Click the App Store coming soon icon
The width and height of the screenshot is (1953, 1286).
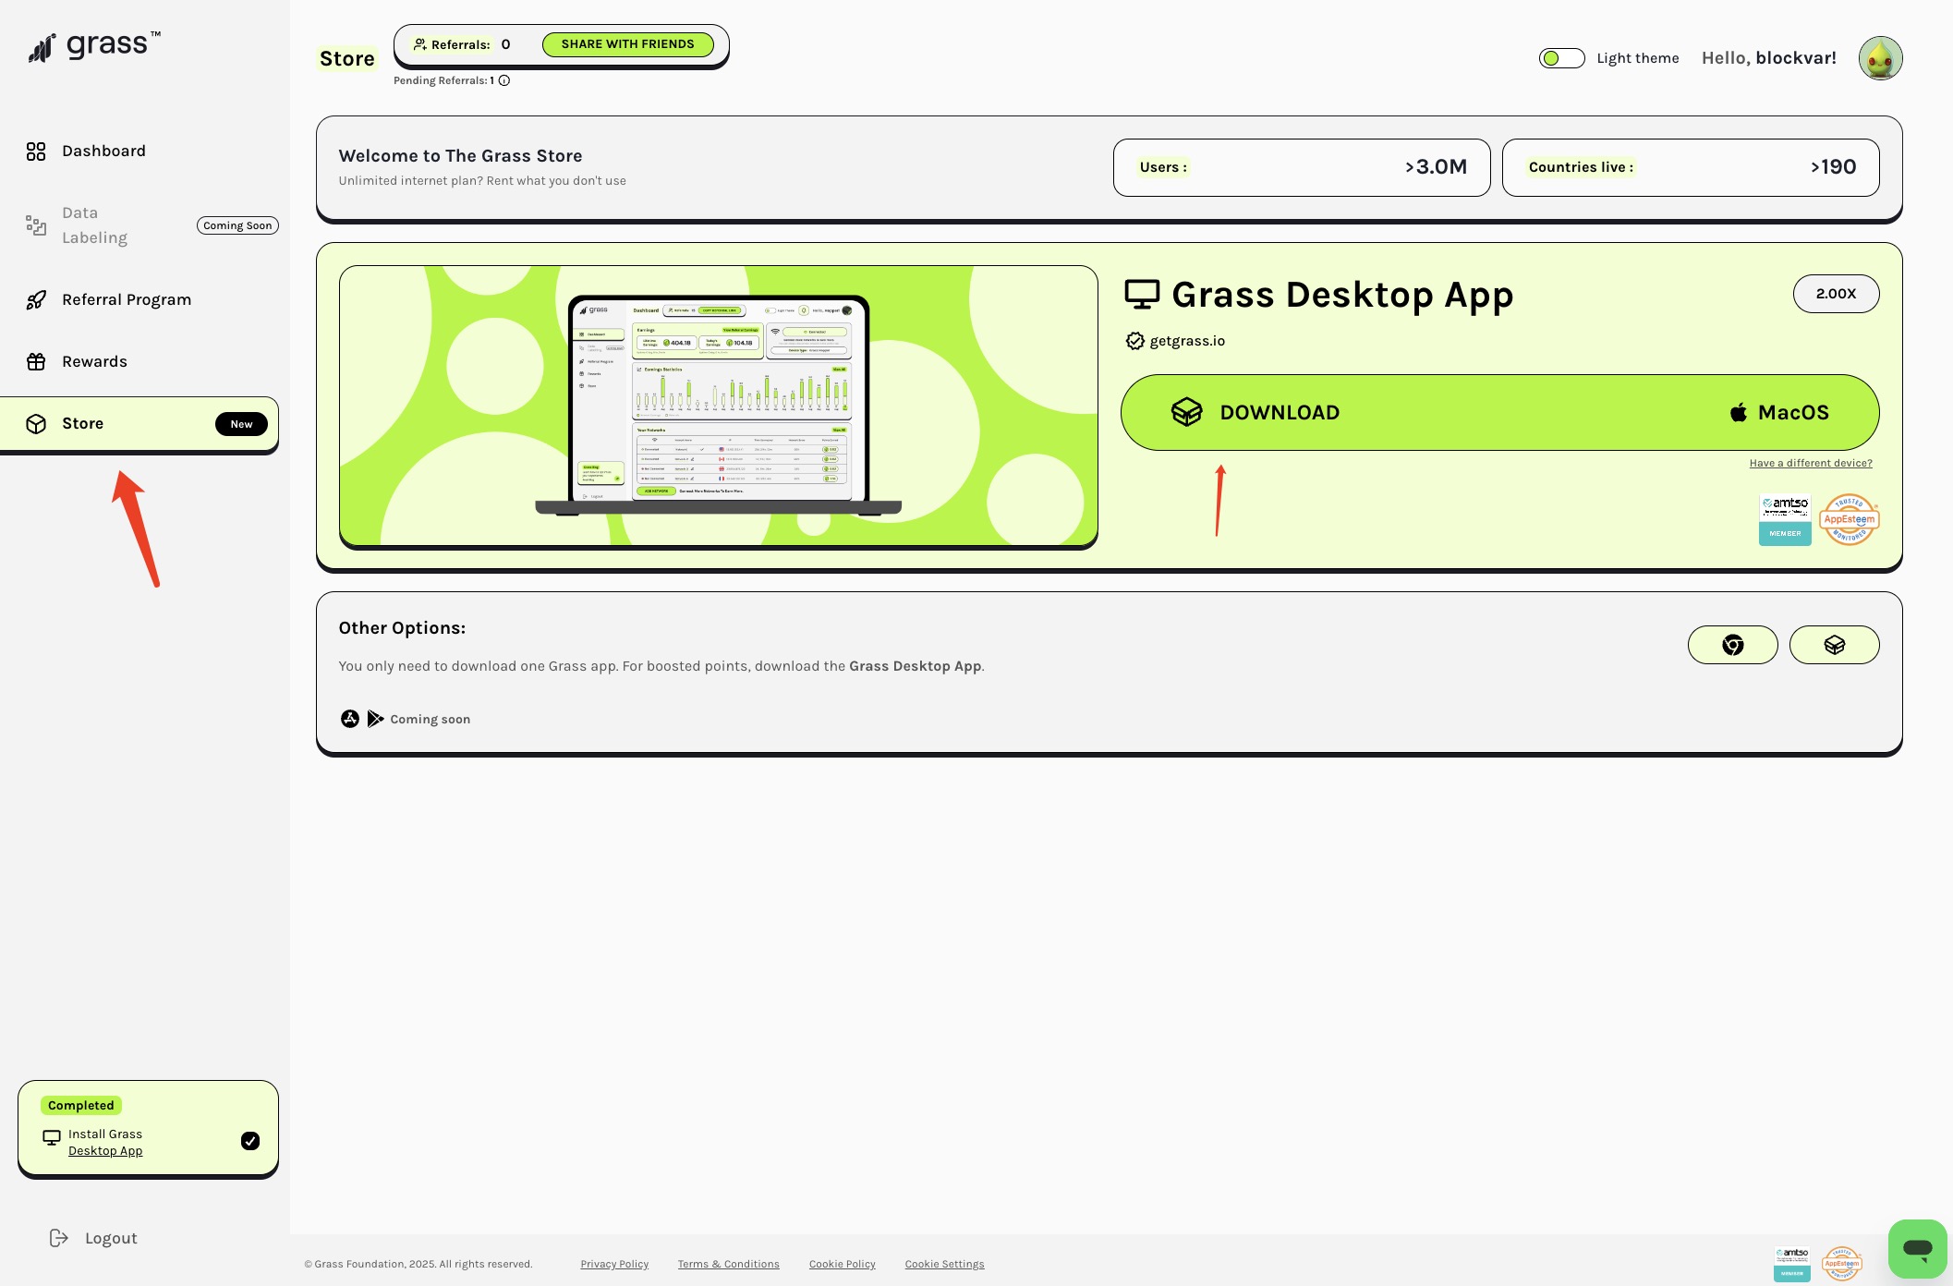click(350, 719)
